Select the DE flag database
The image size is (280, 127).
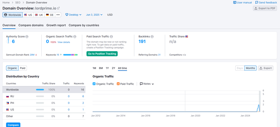pos(50,15)
